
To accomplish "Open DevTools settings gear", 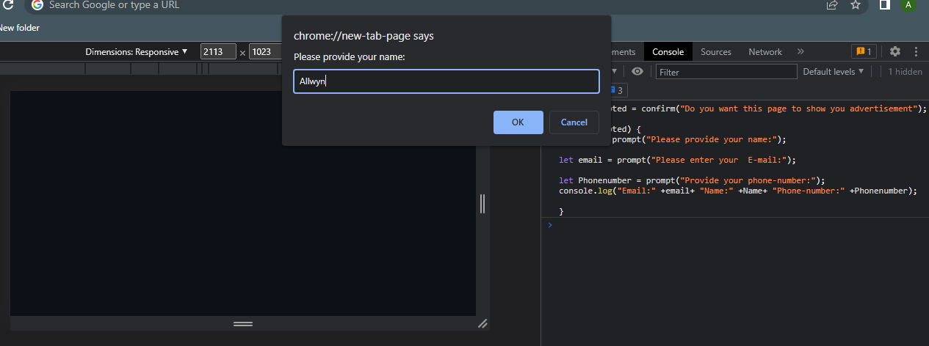I will [895, 51].
